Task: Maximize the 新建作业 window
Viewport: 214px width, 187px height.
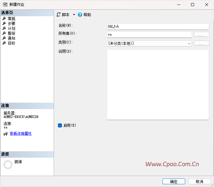Action: 193,5
